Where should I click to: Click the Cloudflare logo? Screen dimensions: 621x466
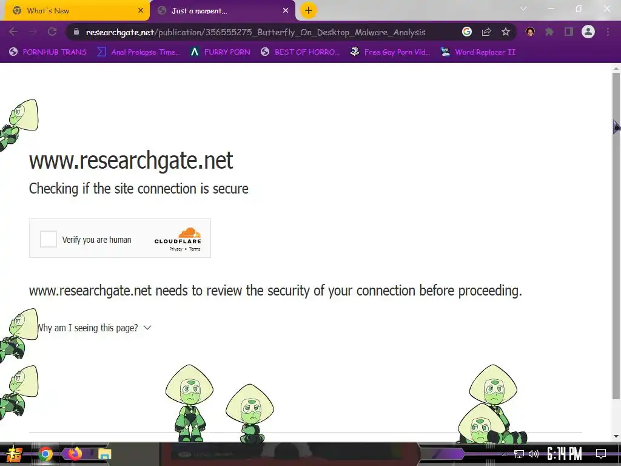tap(178, 235)
